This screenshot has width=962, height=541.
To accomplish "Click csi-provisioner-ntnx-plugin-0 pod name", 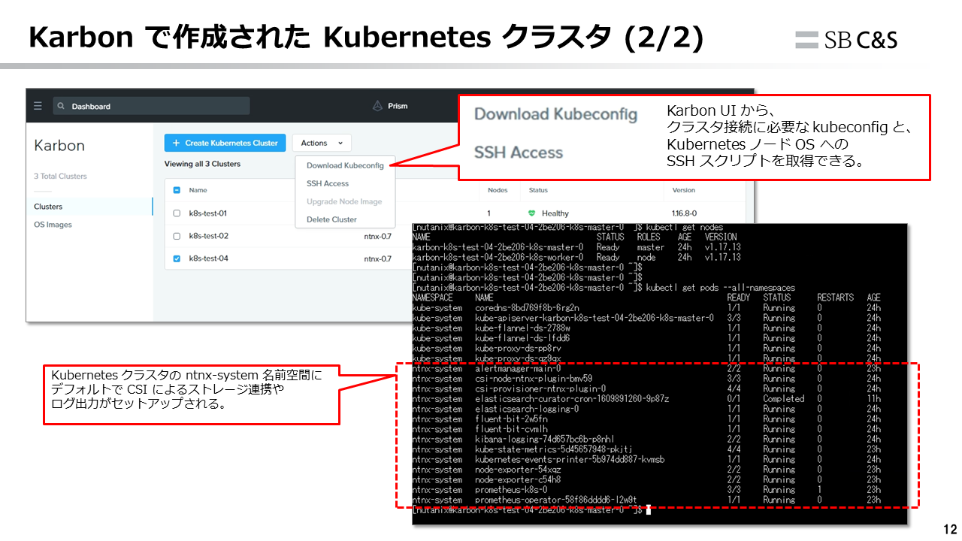I will click(540, 388).
